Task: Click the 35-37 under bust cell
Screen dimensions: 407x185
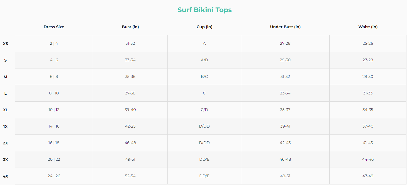Action: (x=285, y=110)
